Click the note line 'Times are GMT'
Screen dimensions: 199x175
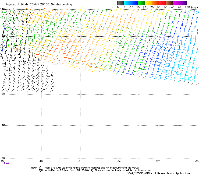pos(52,168)
